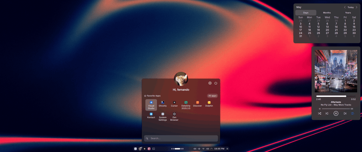Click the application launcher icon in taskbar
The width and height of the screenshot is (362, 152).
(135, 149)
